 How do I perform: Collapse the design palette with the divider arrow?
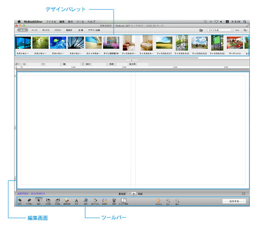pyautogui.click(x=132, y=60)
